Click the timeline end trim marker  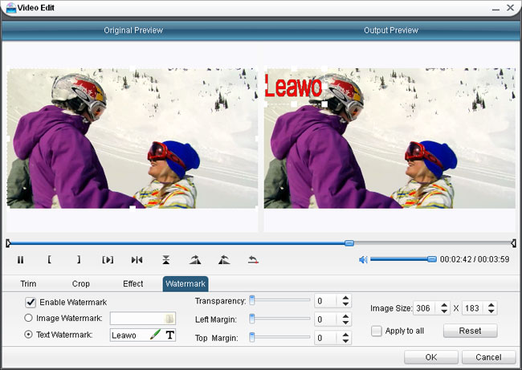[x=513, y=243]
